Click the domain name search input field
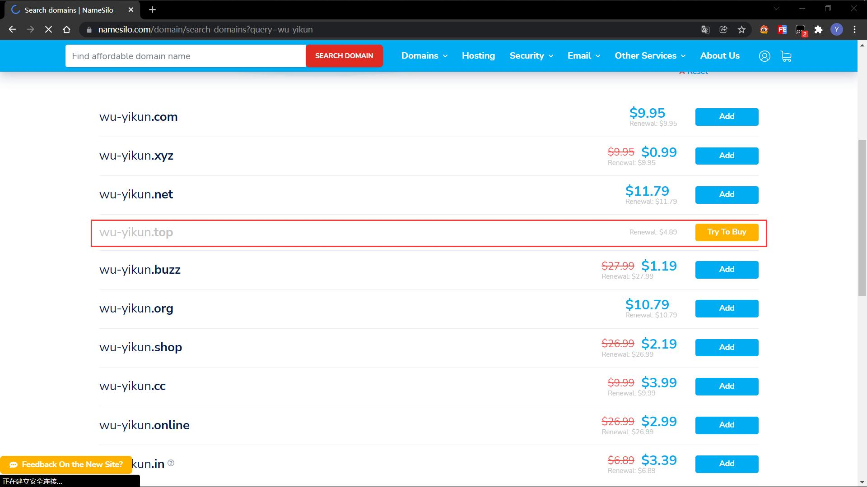867x487 pixels. pyautogui.click(x=185, y=56)
